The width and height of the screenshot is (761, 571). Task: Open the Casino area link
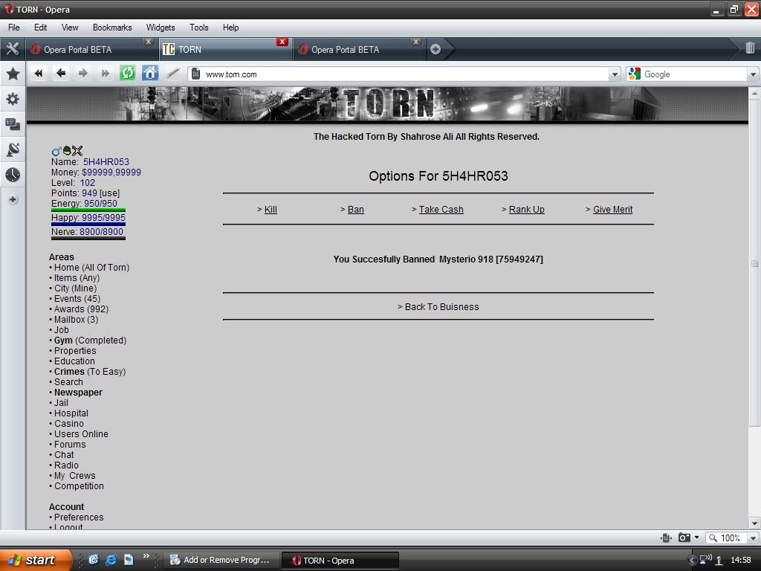click(x=69, y=423)
